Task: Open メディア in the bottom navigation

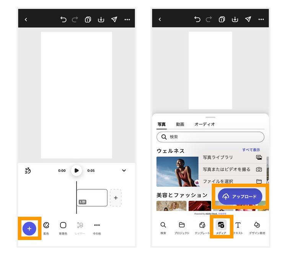Action: 221,227
